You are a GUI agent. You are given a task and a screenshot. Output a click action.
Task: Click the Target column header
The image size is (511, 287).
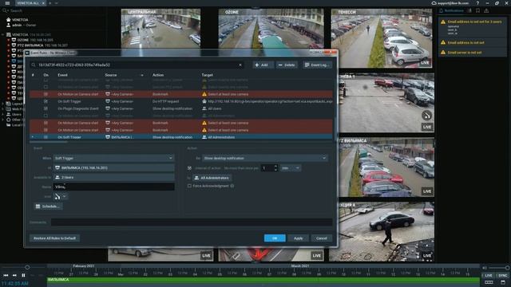(207, 75)
